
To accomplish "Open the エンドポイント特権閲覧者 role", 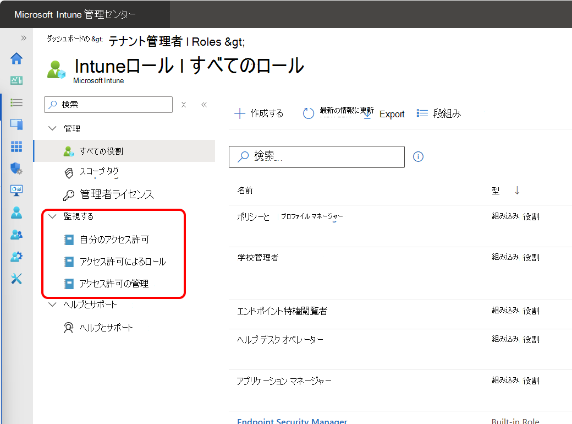I will tap(282, 311).
